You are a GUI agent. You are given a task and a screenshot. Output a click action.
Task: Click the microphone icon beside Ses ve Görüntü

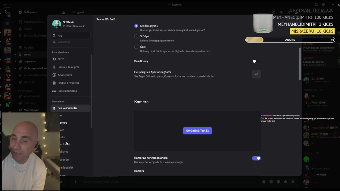tap(54, 108)
